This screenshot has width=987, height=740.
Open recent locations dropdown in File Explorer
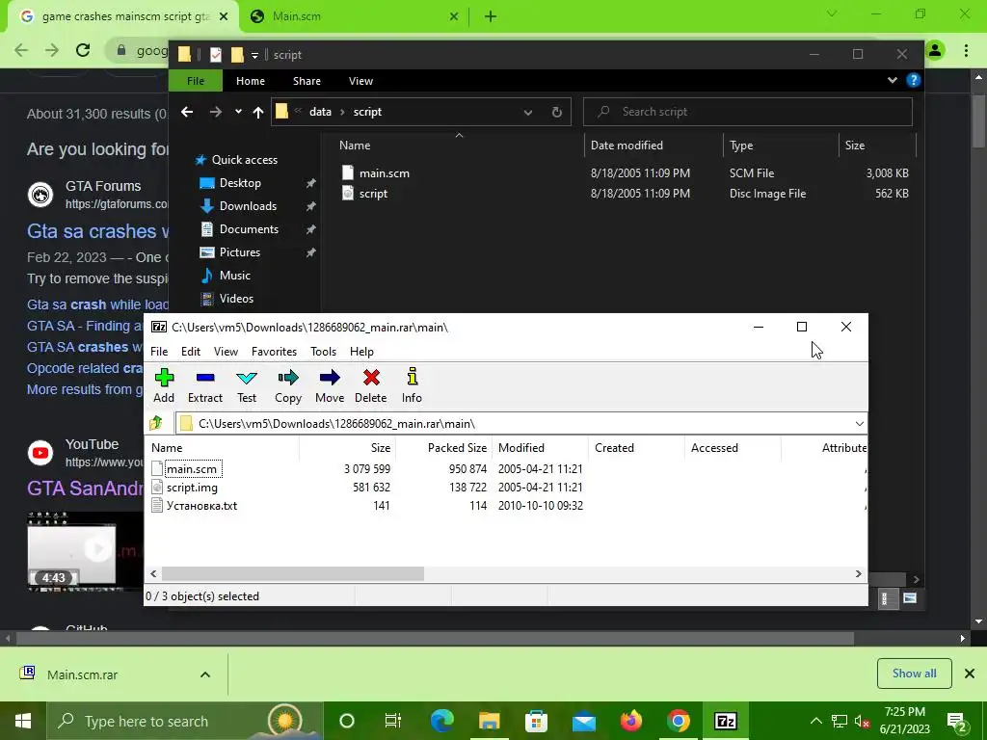(238, 112)
